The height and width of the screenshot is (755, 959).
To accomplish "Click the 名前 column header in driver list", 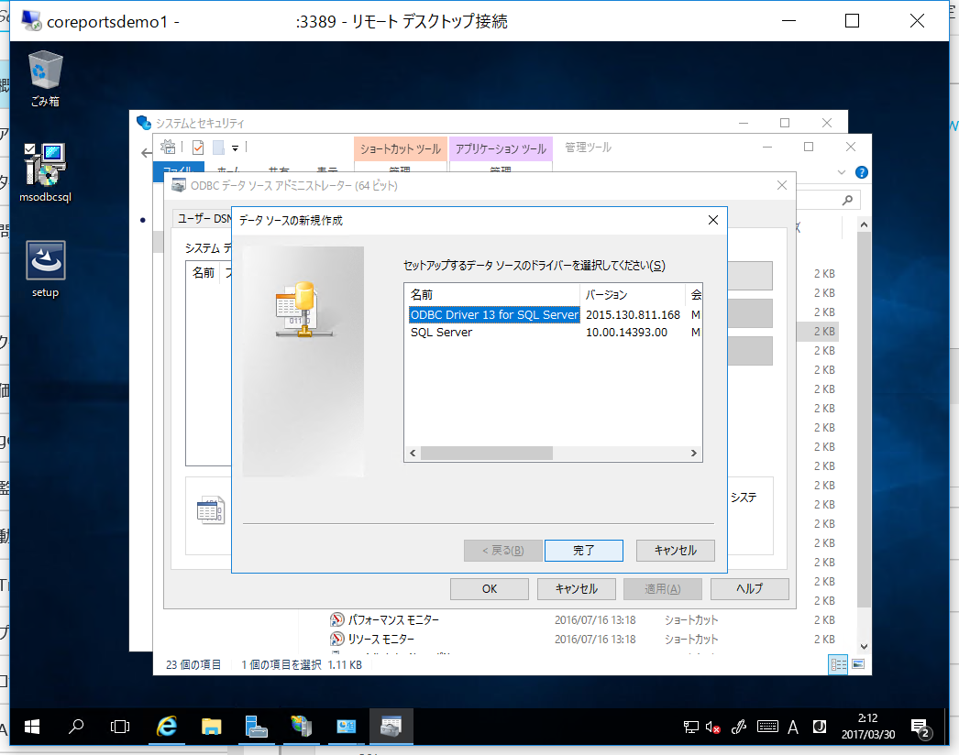I will tap(491, 295).
